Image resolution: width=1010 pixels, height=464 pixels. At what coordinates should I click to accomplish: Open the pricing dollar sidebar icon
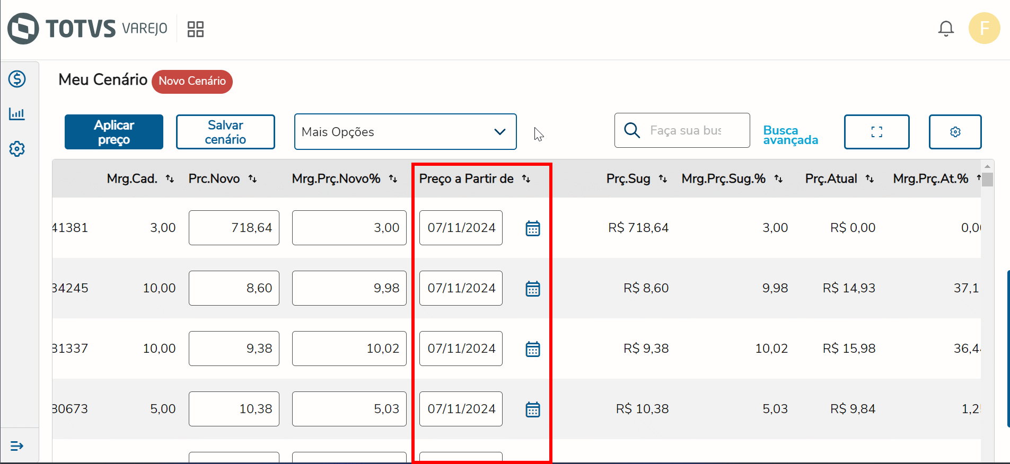pos(17,79)
